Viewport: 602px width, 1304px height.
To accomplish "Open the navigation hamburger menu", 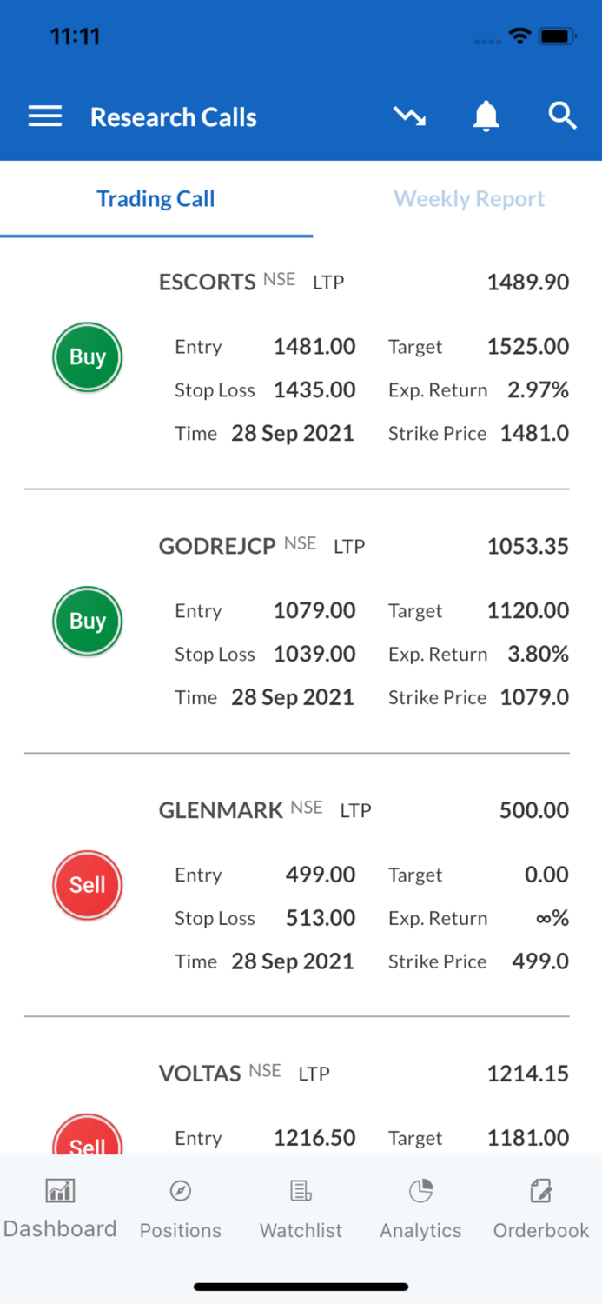I will coord(44,116).
